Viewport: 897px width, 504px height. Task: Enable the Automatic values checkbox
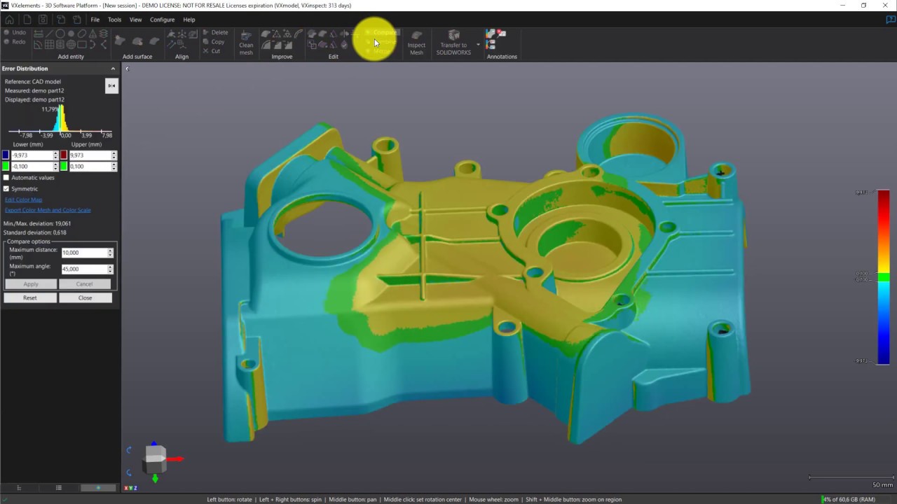pos(6,178)
